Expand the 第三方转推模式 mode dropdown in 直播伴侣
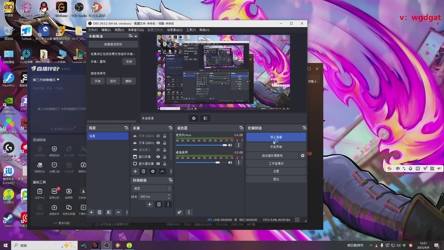 [46, 80]
